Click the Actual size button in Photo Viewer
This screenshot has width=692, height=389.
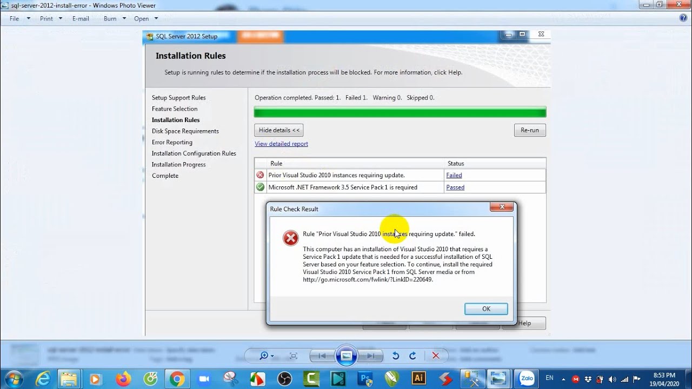(294, 356)
